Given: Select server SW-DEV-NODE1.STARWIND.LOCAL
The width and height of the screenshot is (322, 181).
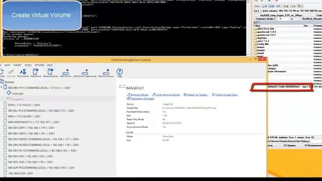Looking at the screenshot, I should [44, 139].
